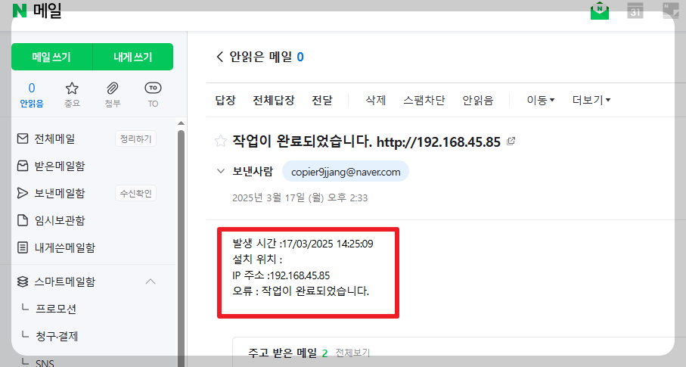The width and height of the screenshot is (686, 367).
Task: Click 전체보기 next to 주고 받은 메일
Action: click(352, 353)
